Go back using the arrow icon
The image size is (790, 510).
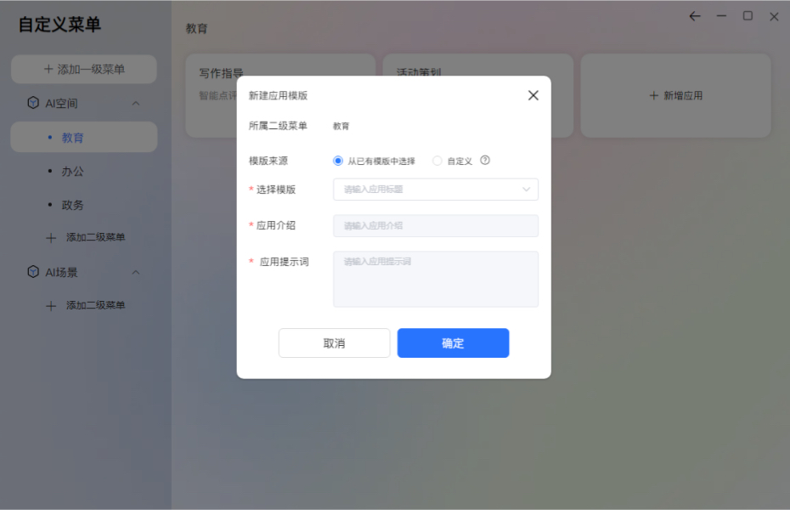pyautogui.click(x=695, y=16)
